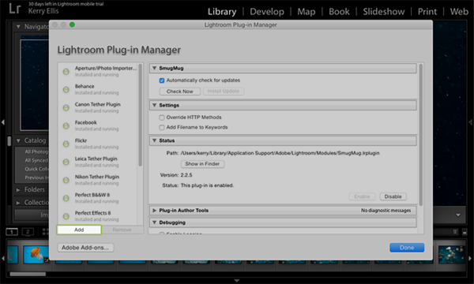The image size is (474, 284).
Task: Expand the Collections panel in Lightroom
Action: click(18, 203)
